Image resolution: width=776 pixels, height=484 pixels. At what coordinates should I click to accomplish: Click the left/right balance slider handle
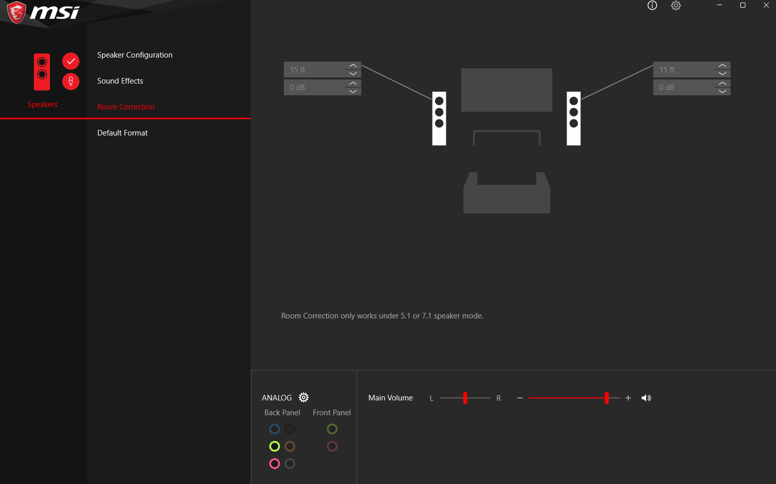[x=465, y=398]
